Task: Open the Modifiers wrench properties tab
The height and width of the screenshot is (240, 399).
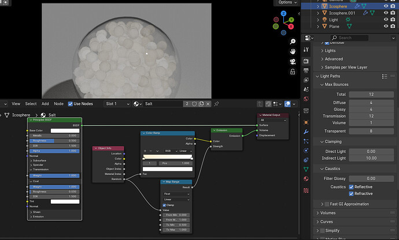Action: (x=306, y=132)
